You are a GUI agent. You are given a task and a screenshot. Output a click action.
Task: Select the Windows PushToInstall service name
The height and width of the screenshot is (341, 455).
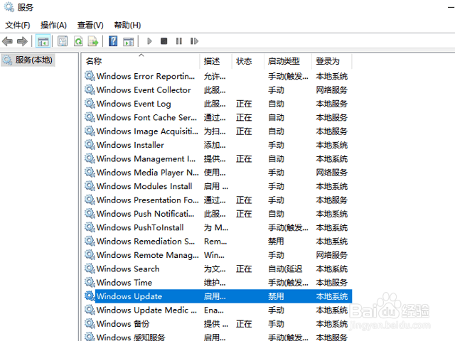[140, 227]
